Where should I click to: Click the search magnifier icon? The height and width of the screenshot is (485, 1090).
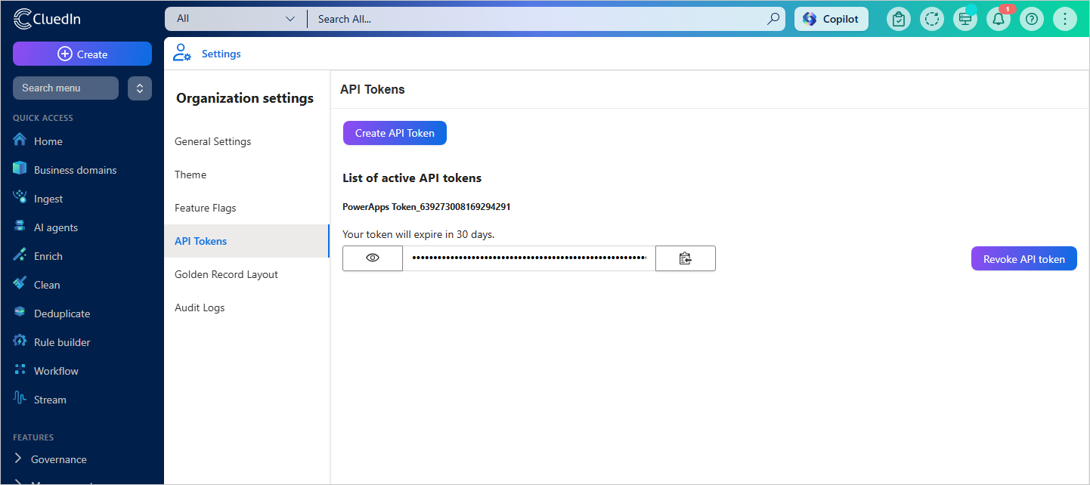pos(773,19)
